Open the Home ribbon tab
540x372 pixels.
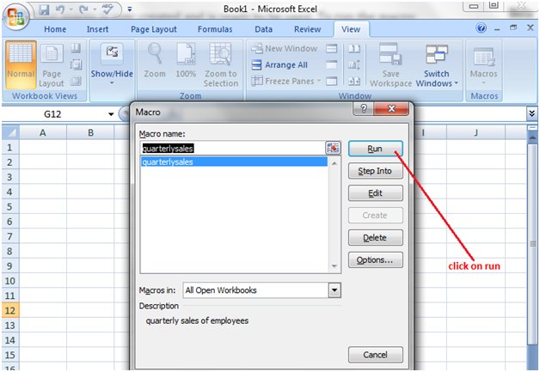click(x=55, y=29)
